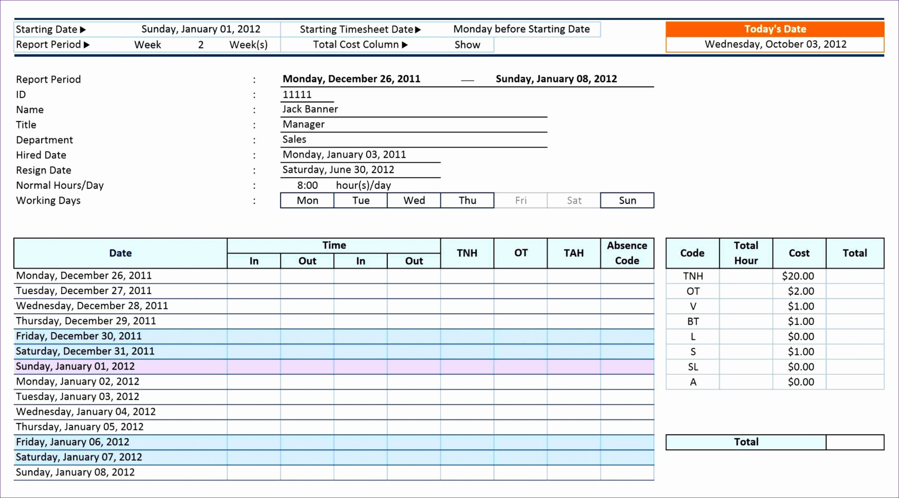Enable Saturday as a working day
This screenshot has width=899, height=498.
[x=573, y=200]
